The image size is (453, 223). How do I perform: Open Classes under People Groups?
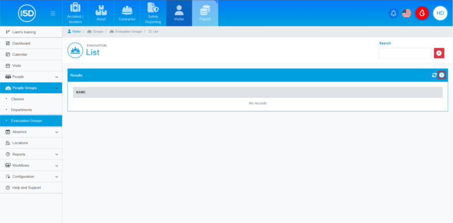18,99
